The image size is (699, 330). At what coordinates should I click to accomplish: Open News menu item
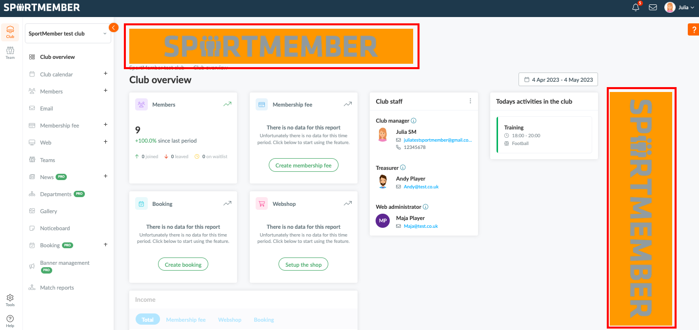tap(47, 177)
